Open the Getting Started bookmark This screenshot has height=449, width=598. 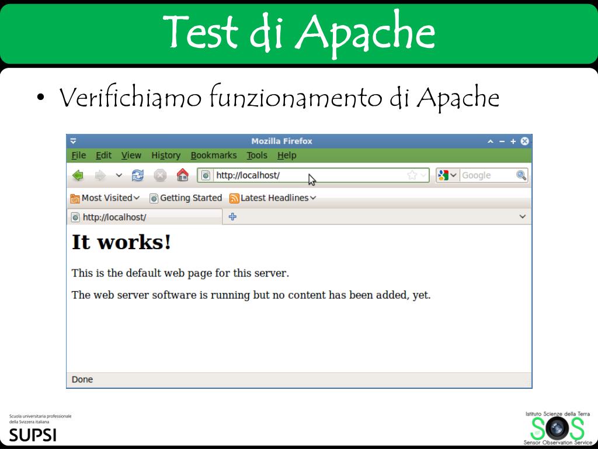click(x=186, y=198)
